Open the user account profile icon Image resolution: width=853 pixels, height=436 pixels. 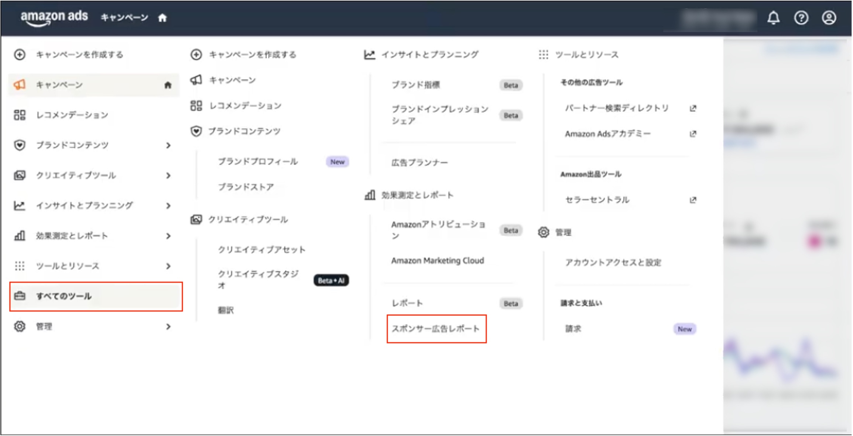coord(829,17)
